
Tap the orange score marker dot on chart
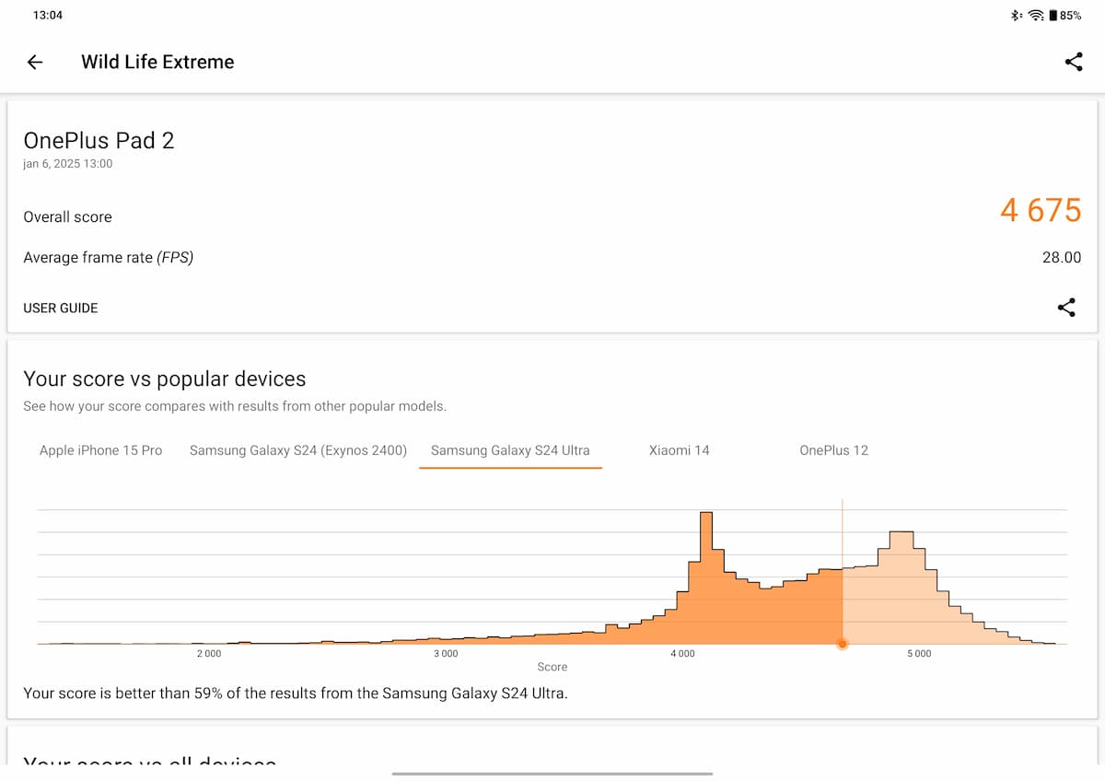pos(842,644)
